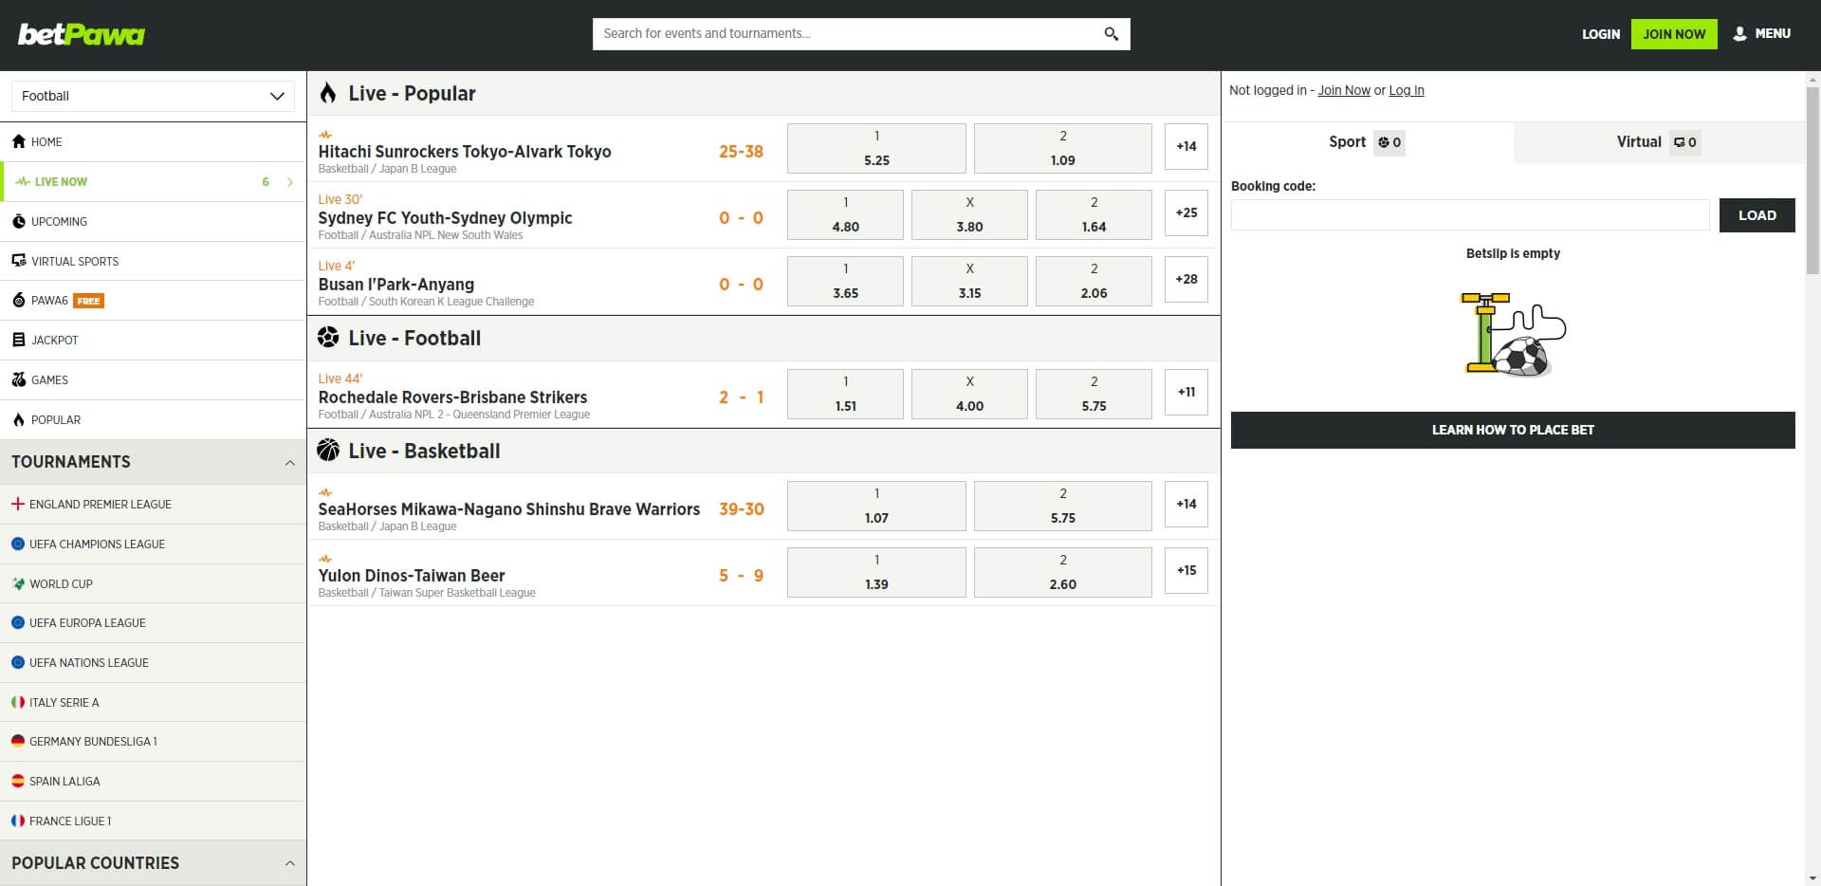Open the Log In link in the betslip
The image size is (1821, 886).
click(1406, 90)
